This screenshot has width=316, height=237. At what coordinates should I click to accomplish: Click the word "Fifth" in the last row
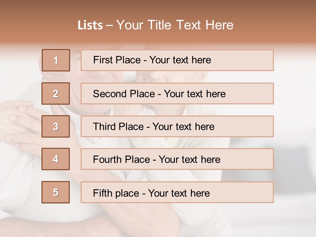point(102,193)
